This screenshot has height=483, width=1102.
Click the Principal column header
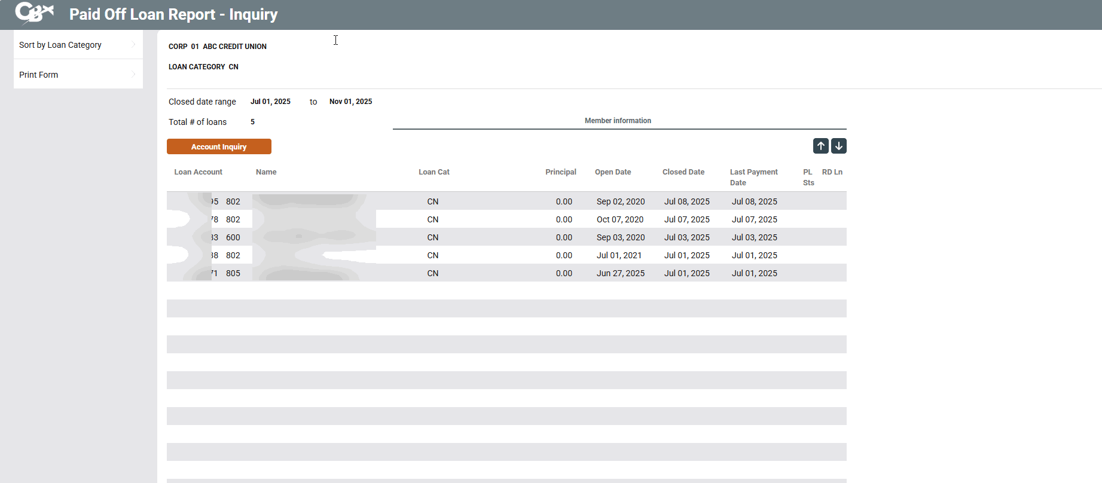pos(560,172)
